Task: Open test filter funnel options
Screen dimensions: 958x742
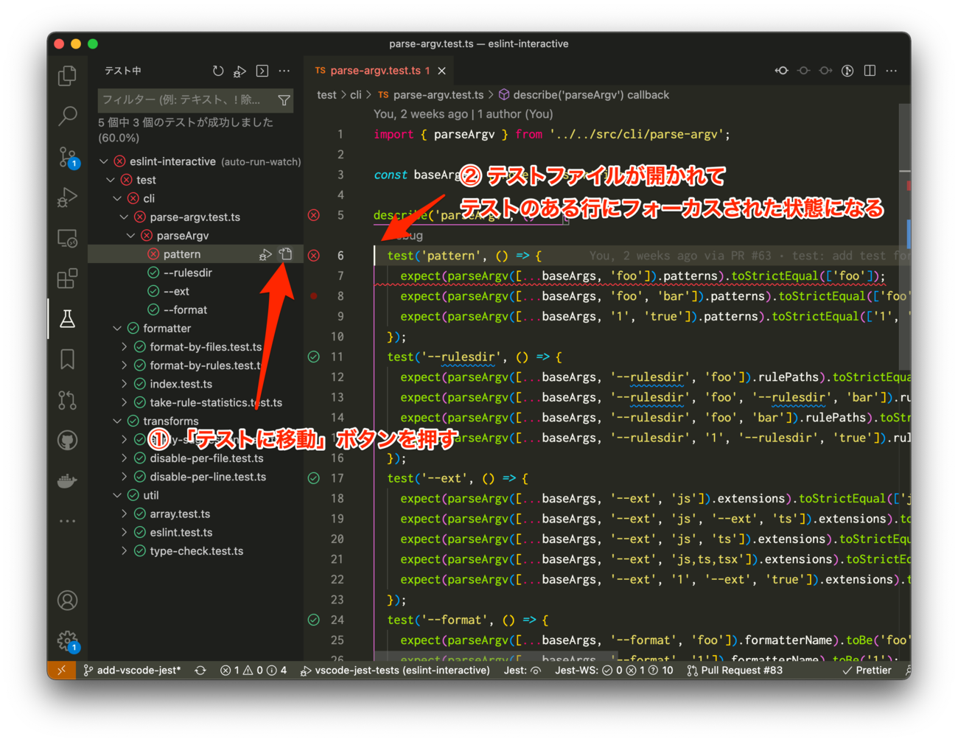Action: pos(284,100)
